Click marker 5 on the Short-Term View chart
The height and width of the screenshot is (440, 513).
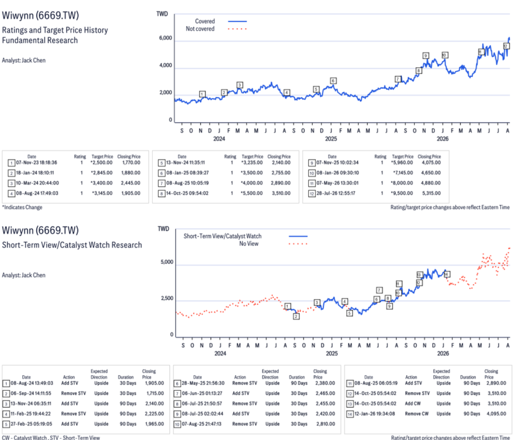[350, 313]
